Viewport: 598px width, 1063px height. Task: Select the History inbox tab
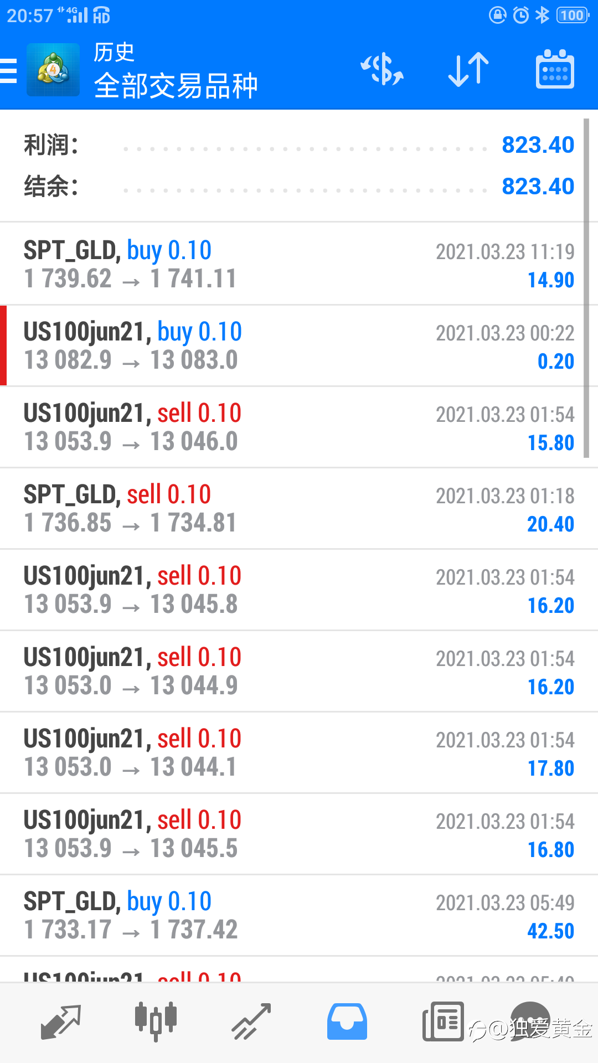click(x=347, y=1021)
